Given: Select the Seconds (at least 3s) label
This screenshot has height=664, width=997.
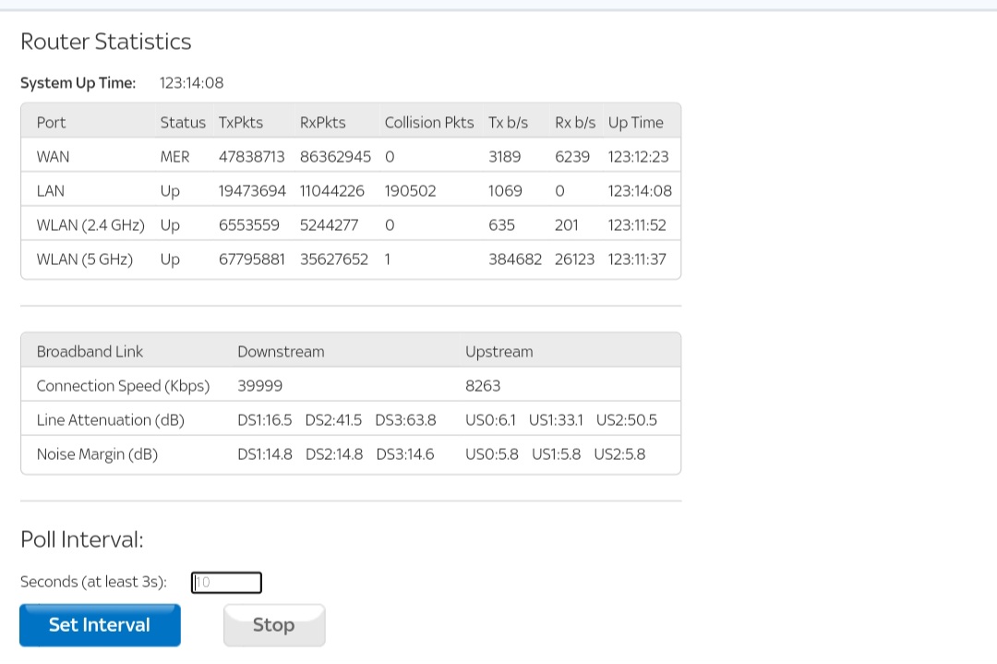Looking at the screenshot, I should click(93, 582).
